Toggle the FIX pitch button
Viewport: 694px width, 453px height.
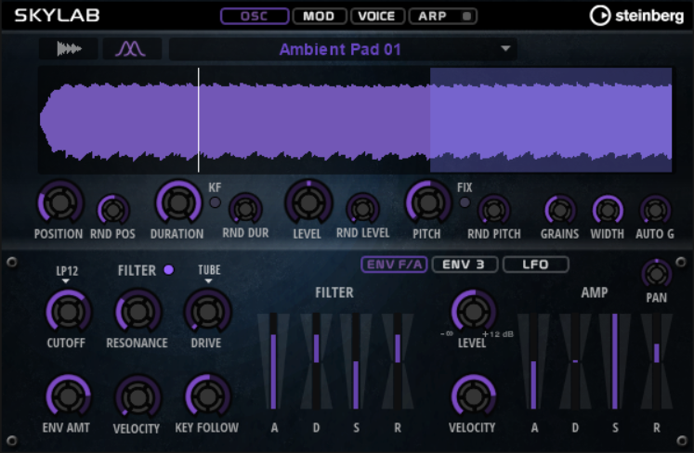point(465,202)
